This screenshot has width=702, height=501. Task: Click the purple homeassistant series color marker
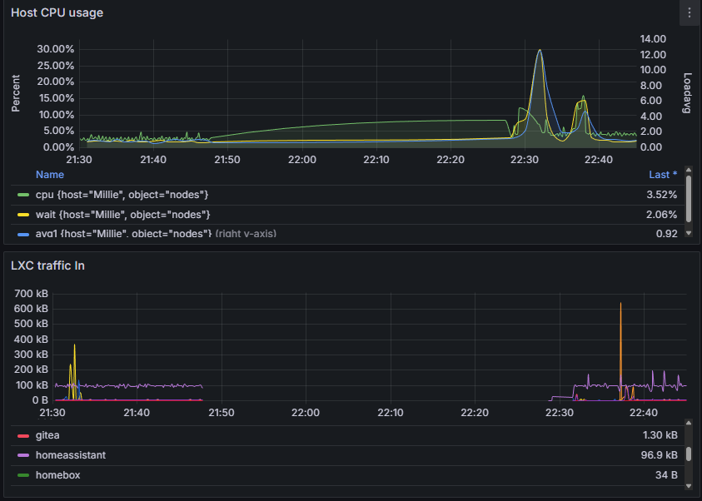[23, 455]
